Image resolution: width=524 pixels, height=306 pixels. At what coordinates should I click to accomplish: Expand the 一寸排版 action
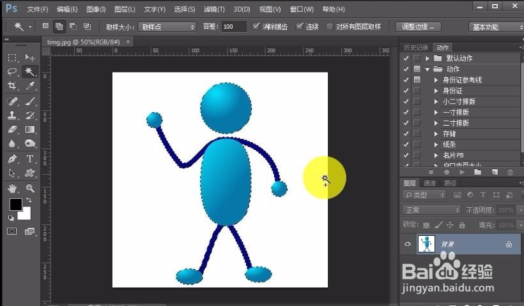click(436, 112)
